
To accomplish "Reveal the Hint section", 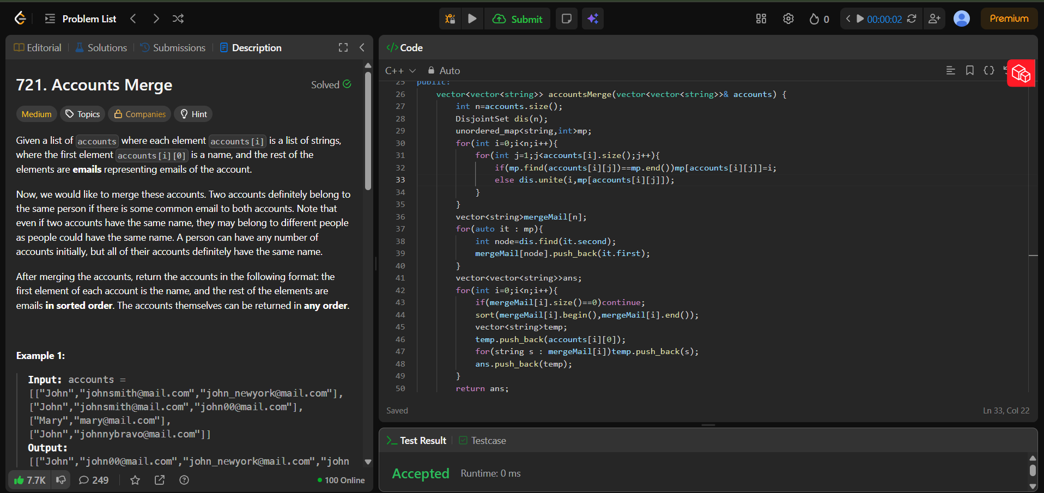I will (193, 114).
